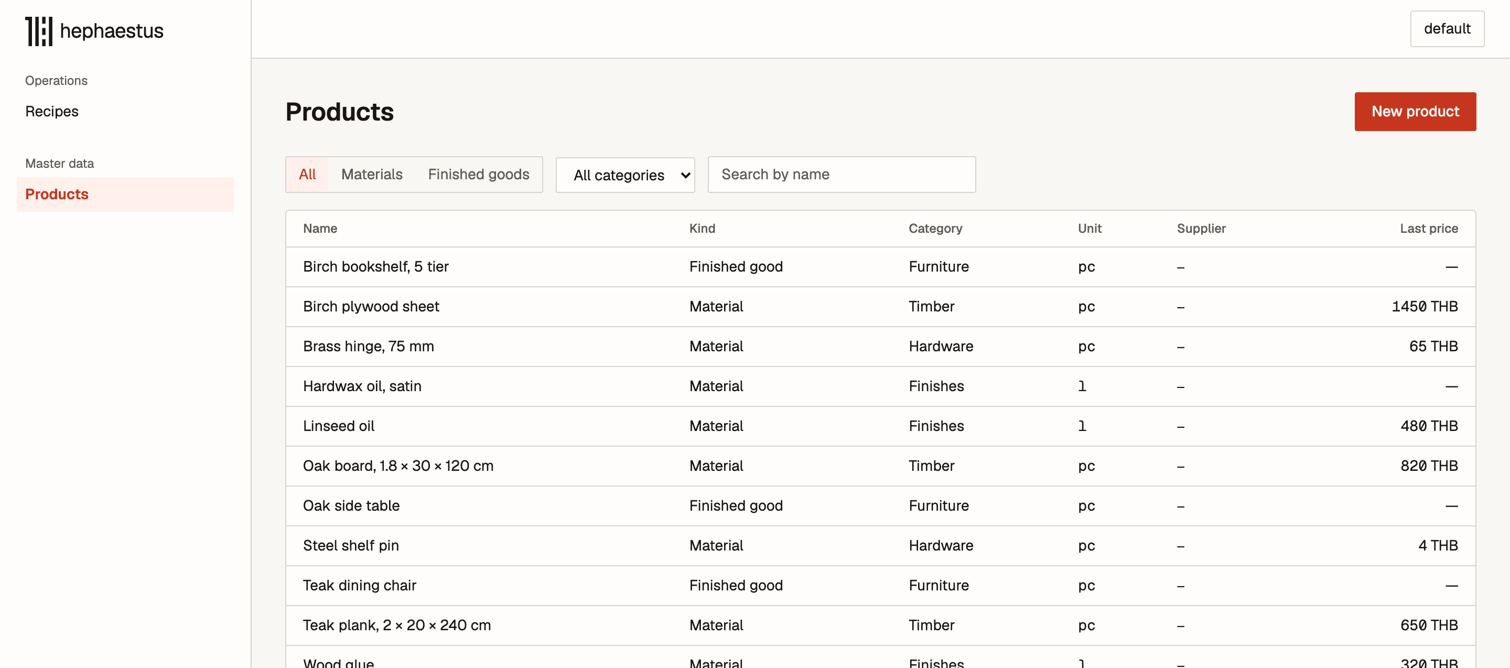
Task: Select the 480 THB price cell
Action: (1429, 426)
